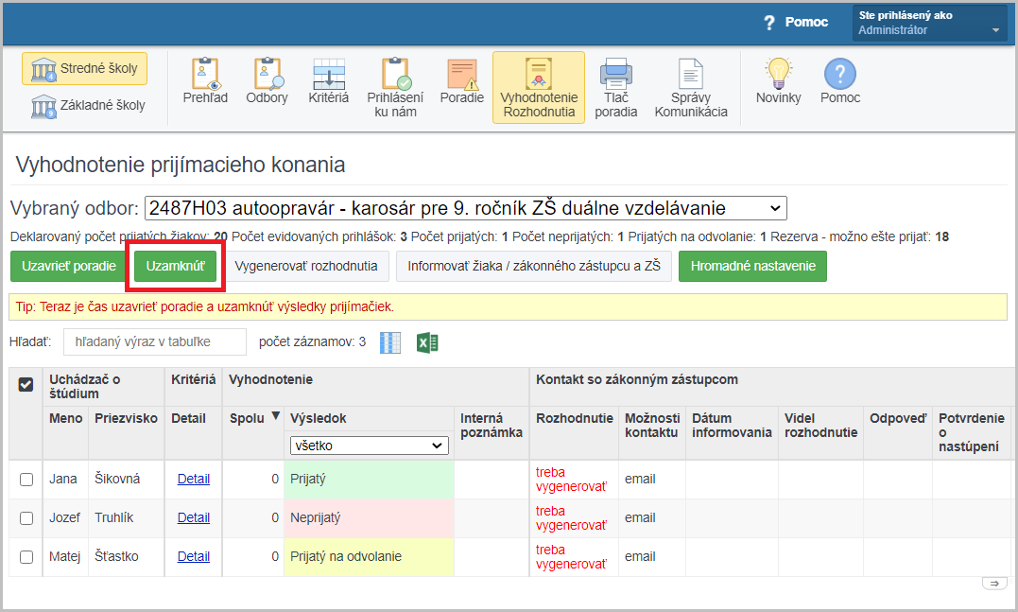The height and width of the screenshot is (612, 1018).
Task: Click Informovať žiaka / zákonného zástupcu a ZŠ
Action: pyautogui.click(x=534, y=267)
